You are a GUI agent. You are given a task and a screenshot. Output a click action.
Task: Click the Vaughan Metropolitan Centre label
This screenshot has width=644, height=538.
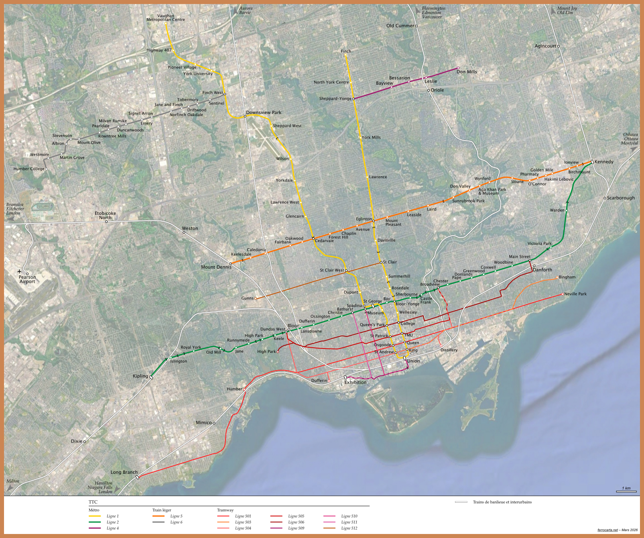(165, 18)
